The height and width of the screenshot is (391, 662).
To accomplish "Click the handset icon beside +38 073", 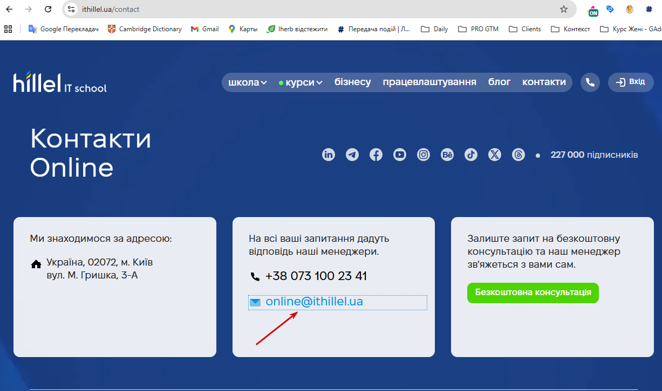I will 255,277.
